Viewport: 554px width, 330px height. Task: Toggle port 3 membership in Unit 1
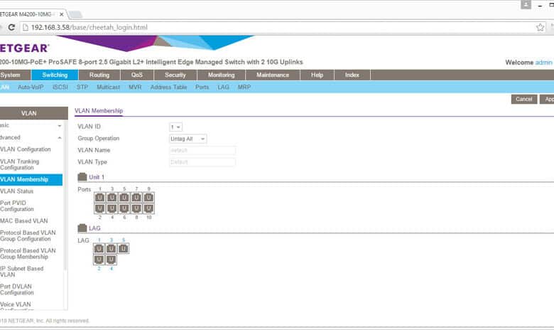point(112,198)
